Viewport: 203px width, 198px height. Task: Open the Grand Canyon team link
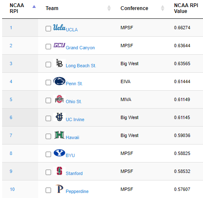pos(80,48)
